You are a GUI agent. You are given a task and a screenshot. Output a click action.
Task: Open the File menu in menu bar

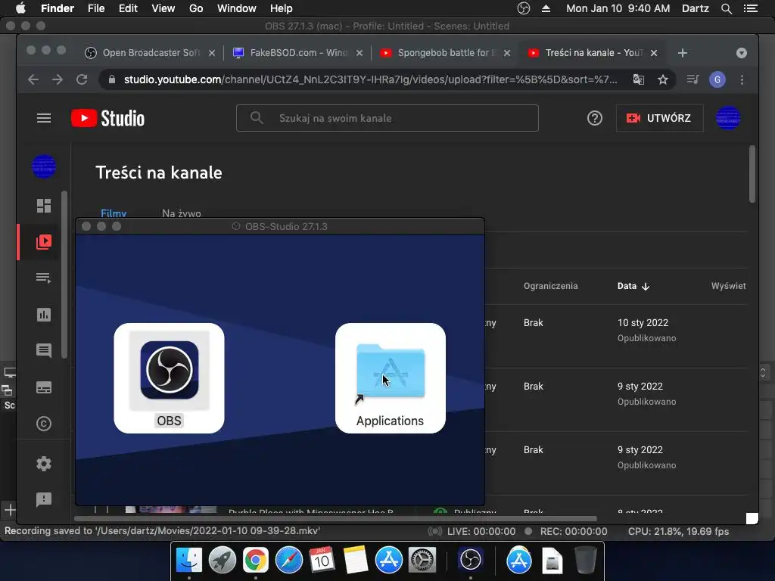point(96,8)
